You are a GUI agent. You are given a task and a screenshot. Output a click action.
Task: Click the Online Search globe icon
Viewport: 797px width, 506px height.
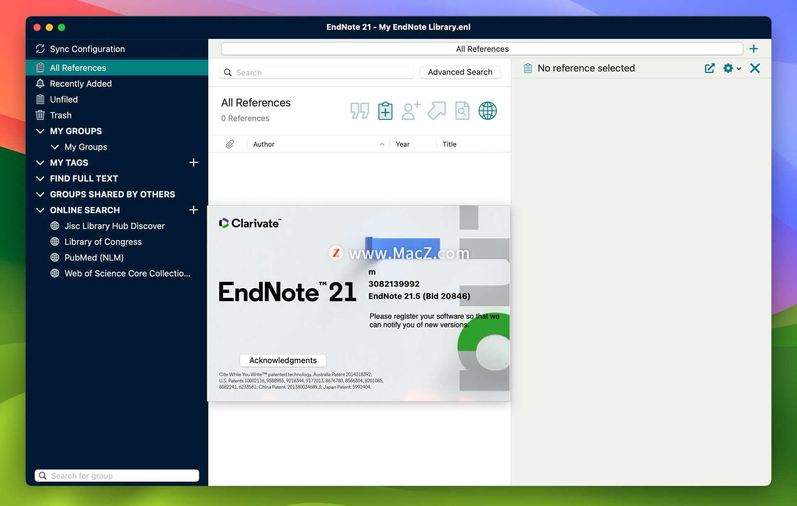pyautogui.click(x=488, y=111)
